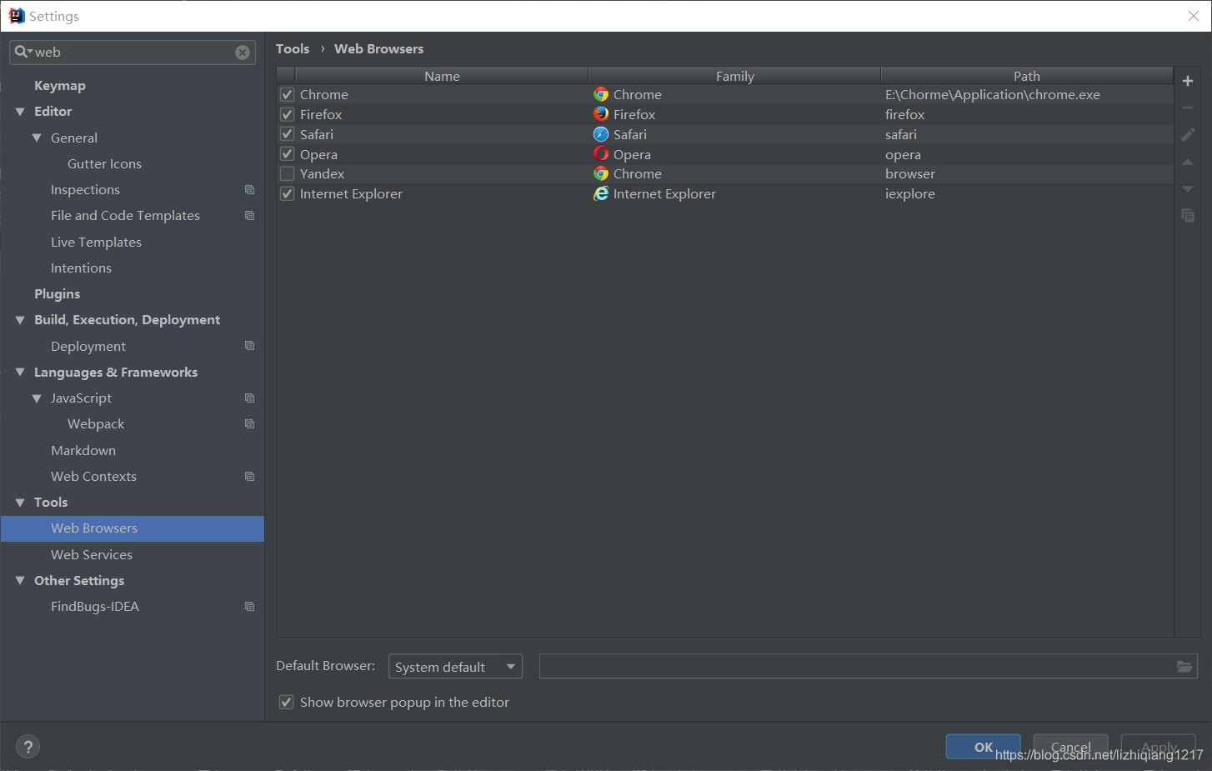1212x771 pixels.
Task: Select Keymap in settings tree
Action: [x=60, y=86]
